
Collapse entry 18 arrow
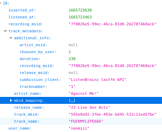(x=0, y=3)
